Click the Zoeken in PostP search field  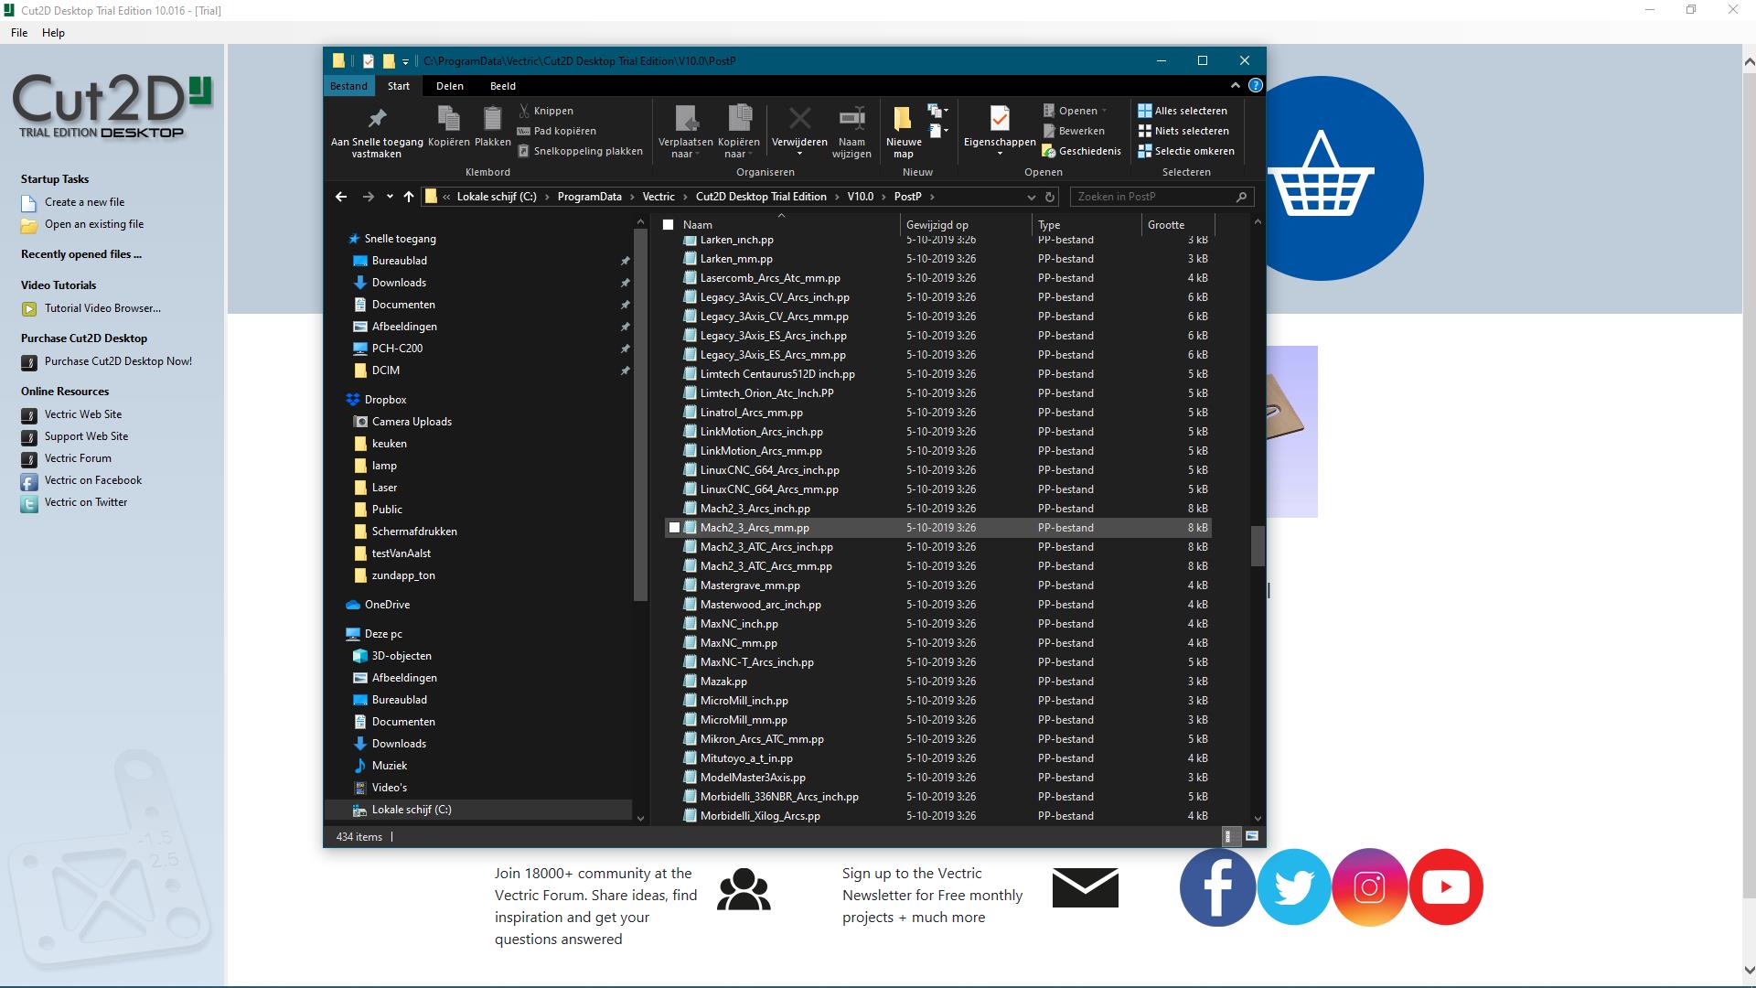point(1152,197)
